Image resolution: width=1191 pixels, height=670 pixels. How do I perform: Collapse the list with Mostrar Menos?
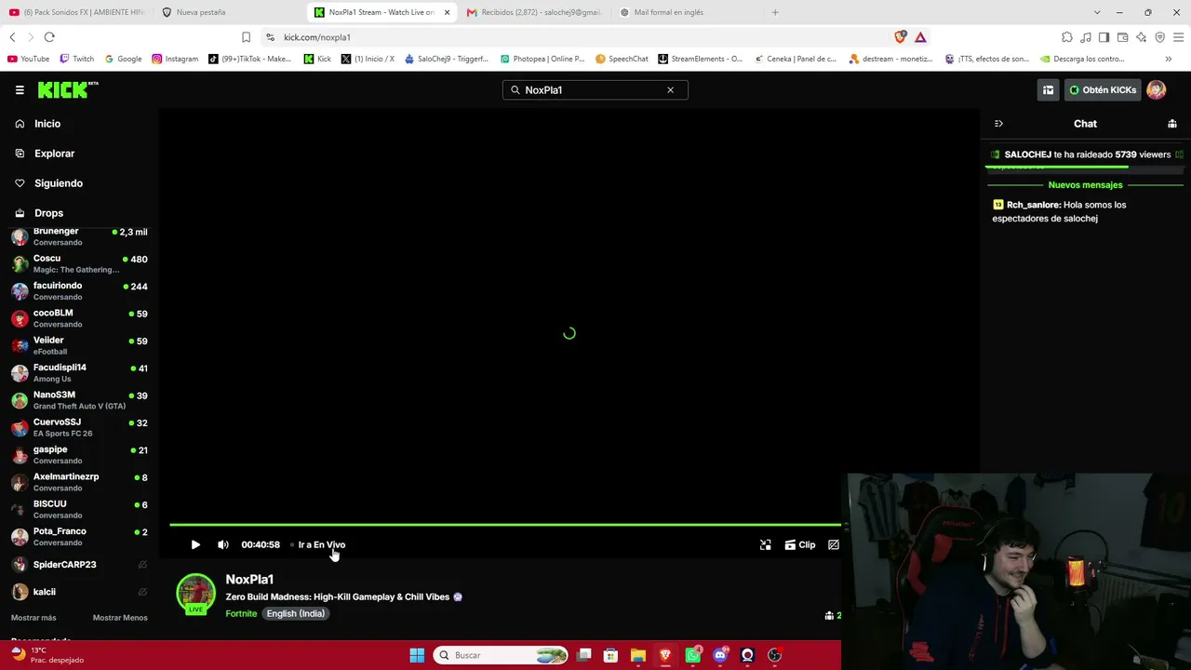click(x=120, y=618)
